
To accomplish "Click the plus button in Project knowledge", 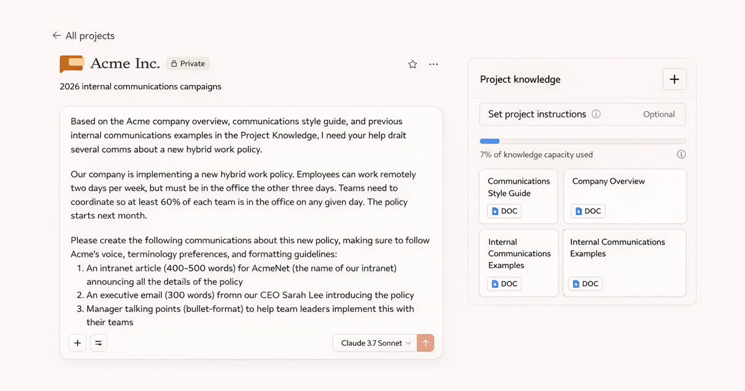I will [x=674, y=79].
